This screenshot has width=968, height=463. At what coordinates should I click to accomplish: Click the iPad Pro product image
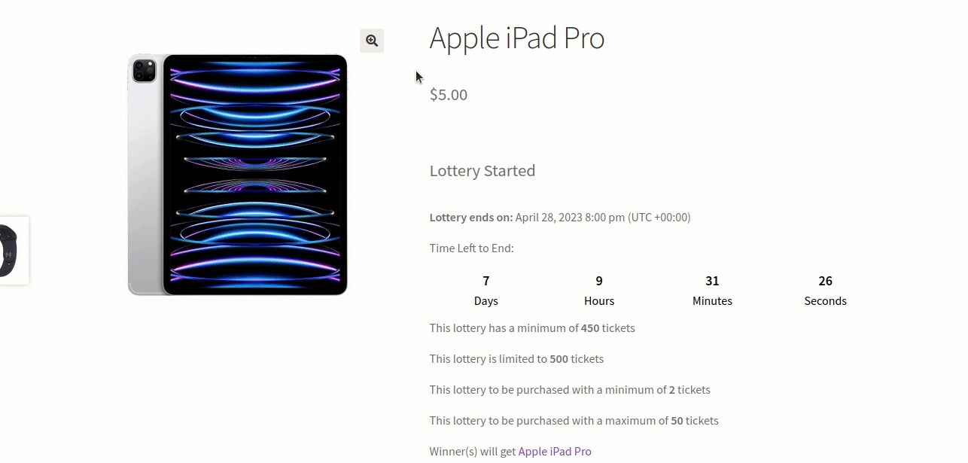pyautogui.click(x=238, y=175)
